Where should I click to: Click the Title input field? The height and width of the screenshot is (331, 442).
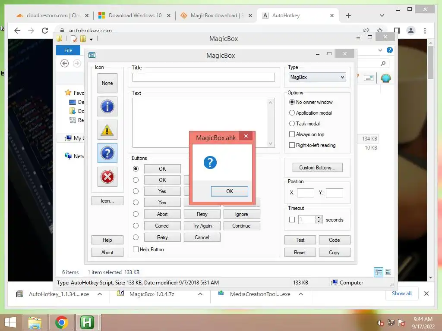pyautogui.click(x=204, y=78)
